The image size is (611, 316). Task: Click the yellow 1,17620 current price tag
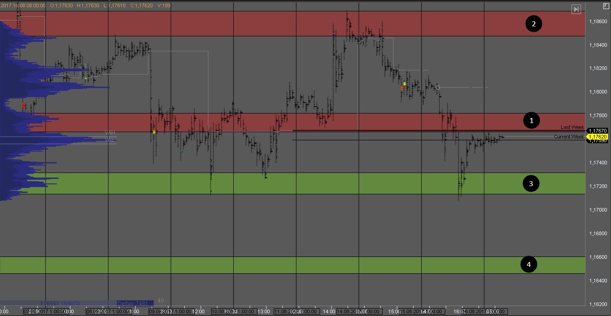(598, 136)
